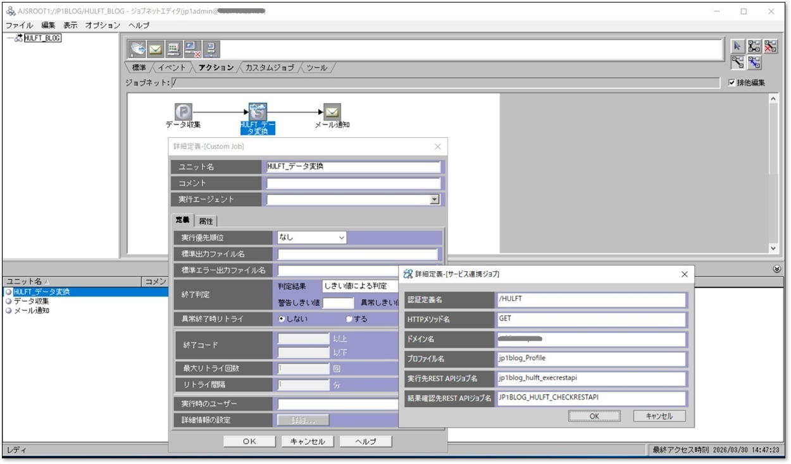Click the プロファイル名 input field
This screenshot has width=791, height=464.
[x=592, y=359]
